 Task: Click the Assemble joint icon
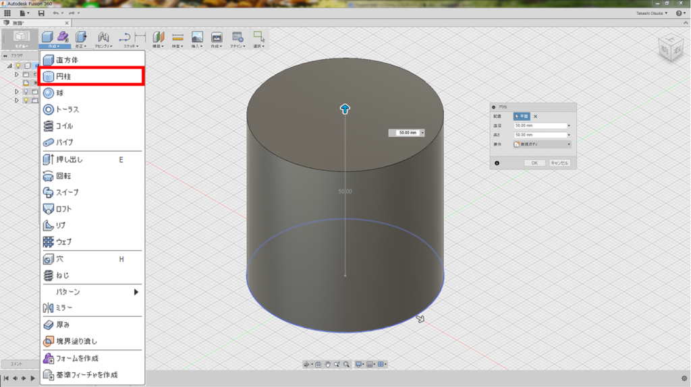click(103, 36)
